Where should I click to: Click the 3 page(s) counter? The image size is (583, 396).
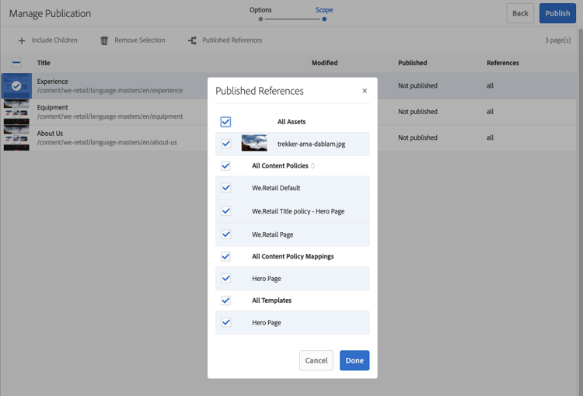(x=557, y=40)
